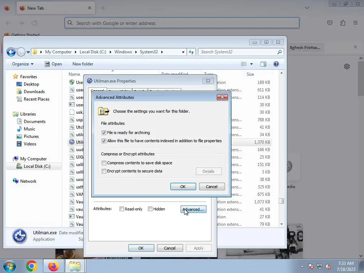Open the Windows Start menu

[9, 266]
